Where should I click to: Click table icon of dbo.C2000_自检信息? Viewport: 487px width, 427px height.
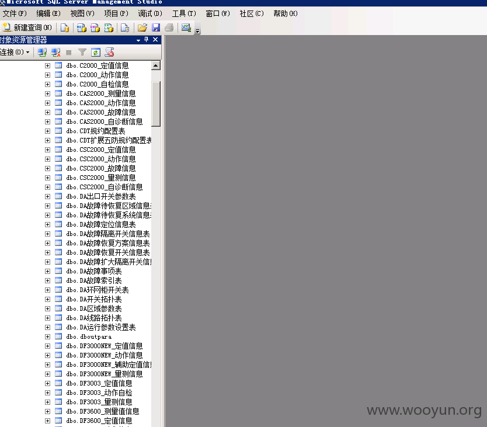coord(58,84)
